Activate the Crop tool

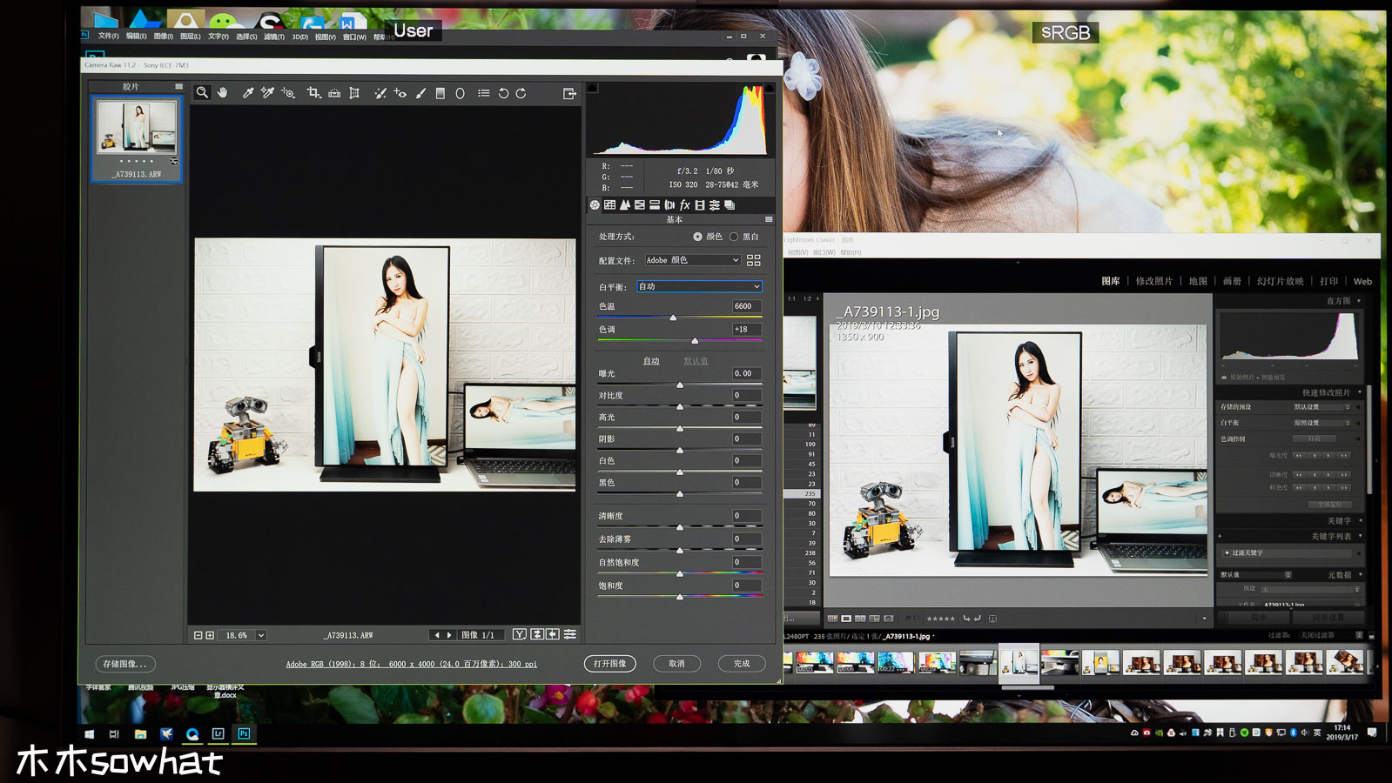313,93
